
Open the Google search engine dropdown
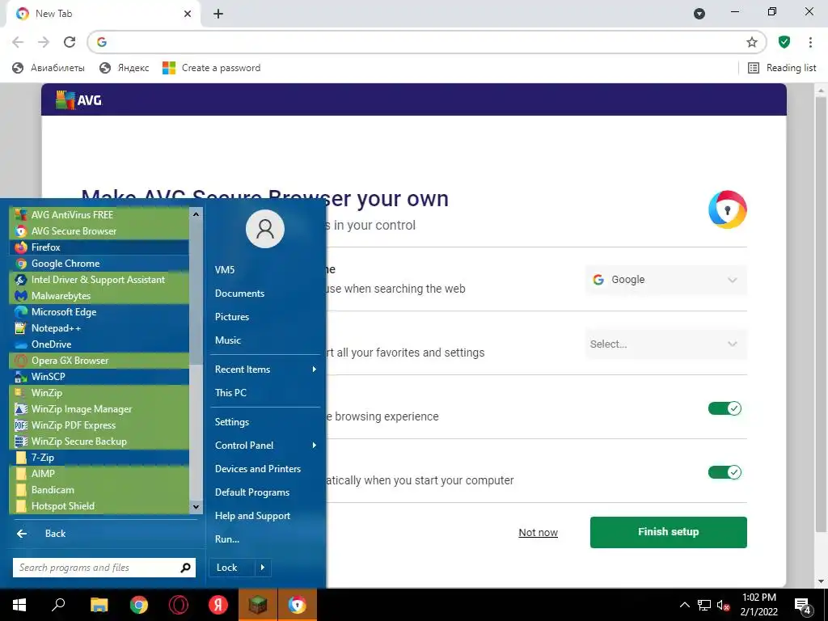[666, 280]
